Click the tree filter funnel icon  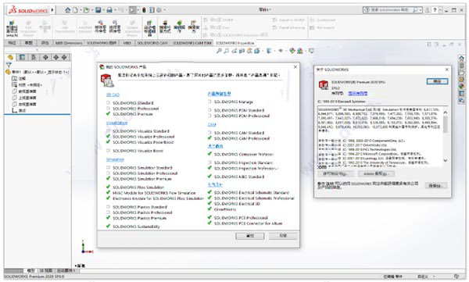coord(9,65)
